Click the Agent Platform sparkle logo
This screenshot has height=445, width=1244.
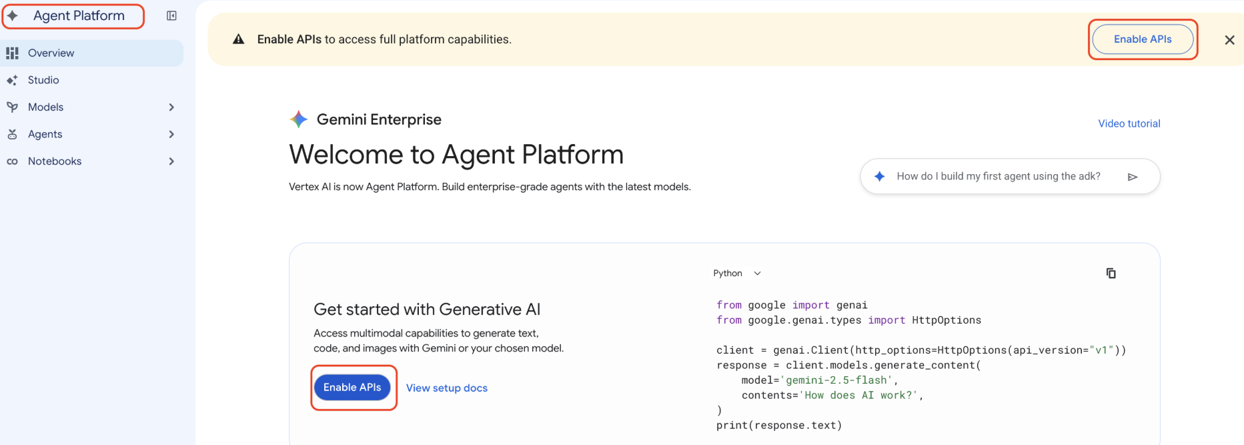tap(13, 15)
